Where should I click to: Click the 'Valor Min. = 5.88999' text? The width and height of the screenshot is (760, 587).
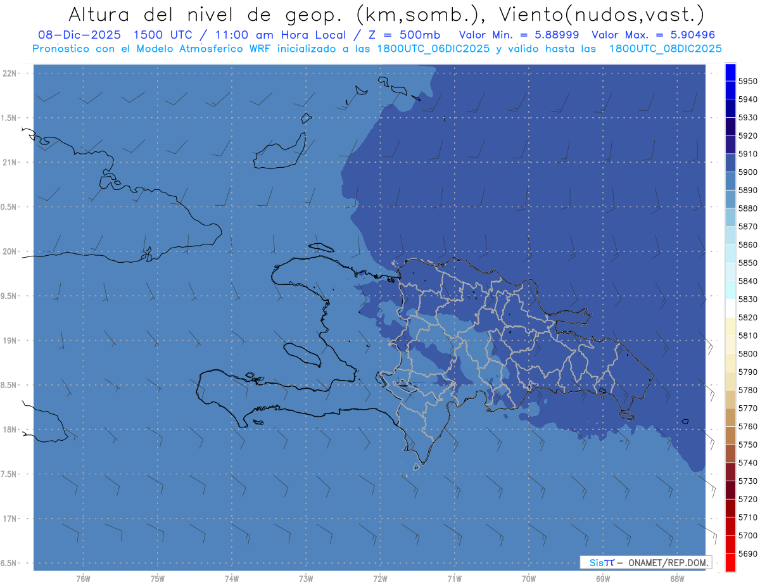point(519,35)
